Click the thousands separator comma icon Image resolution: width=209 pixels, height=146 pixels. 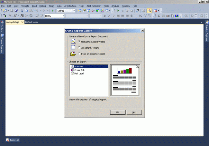coord(136,16)
